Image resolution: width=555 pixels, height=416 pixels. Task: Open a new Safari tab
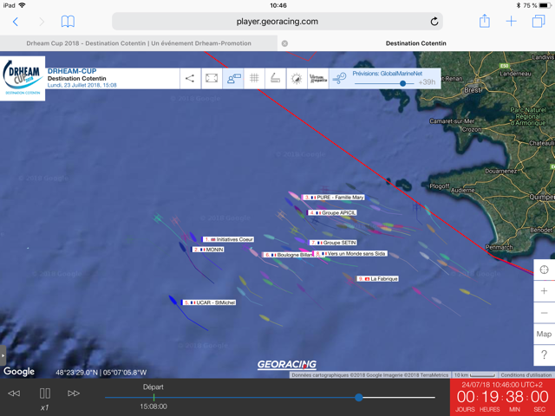pyautogui.click(x=511, y=22)
